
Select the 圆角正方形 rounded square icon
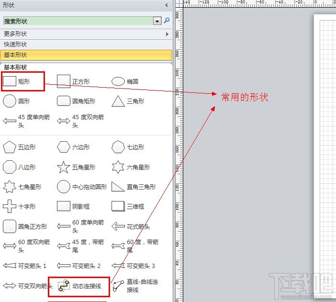[x=10, y=226]
